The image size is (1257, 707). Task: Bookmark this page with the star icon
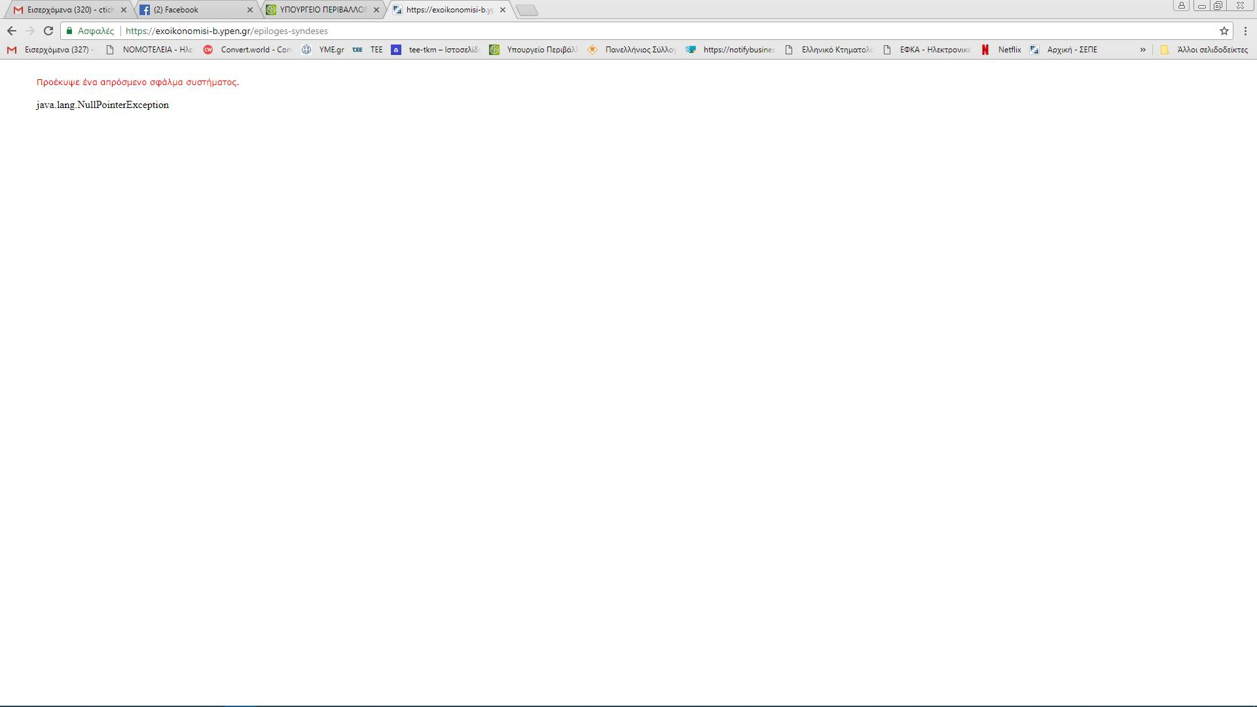pyautogui.click(x=1224, y=31)
